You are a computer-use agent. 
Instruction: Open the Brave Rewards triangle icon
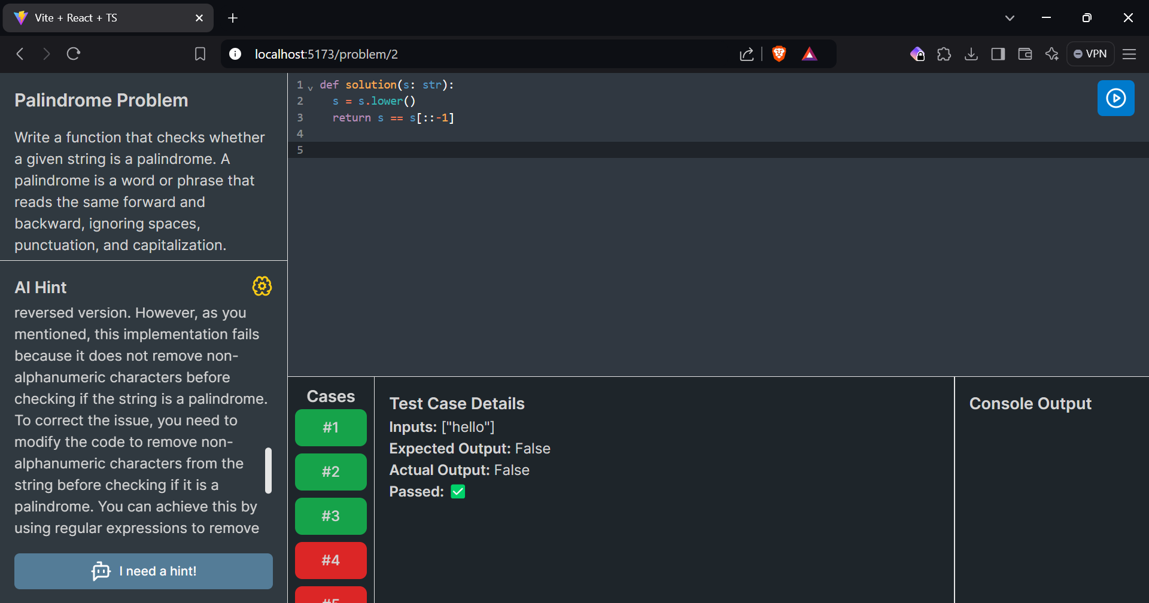pos(809,54)
